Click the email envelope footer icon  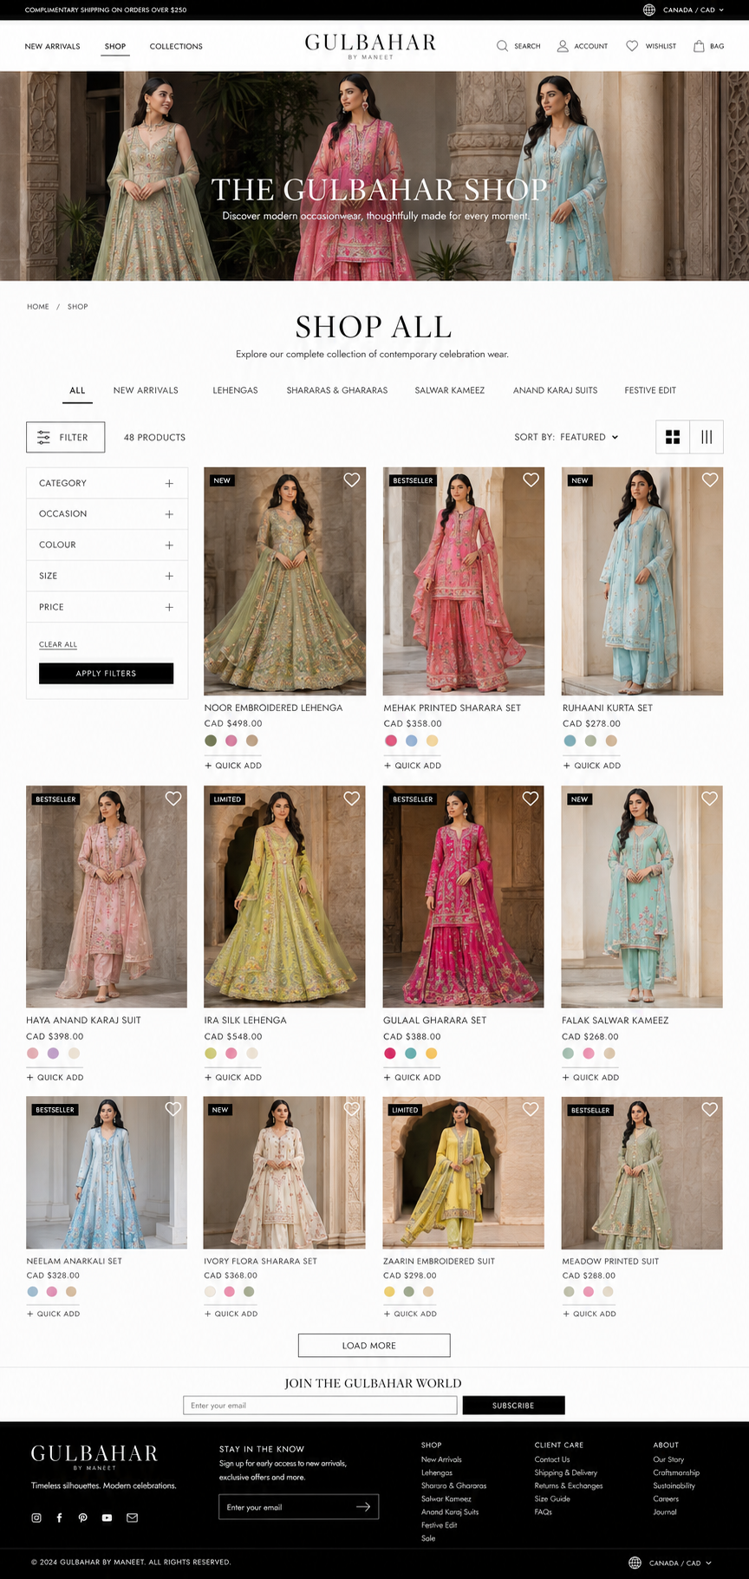[x=132, y=1517]
